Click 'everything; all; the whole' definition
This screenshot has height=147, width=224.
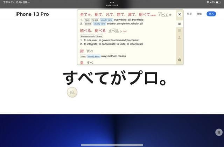tap(129, 20)
